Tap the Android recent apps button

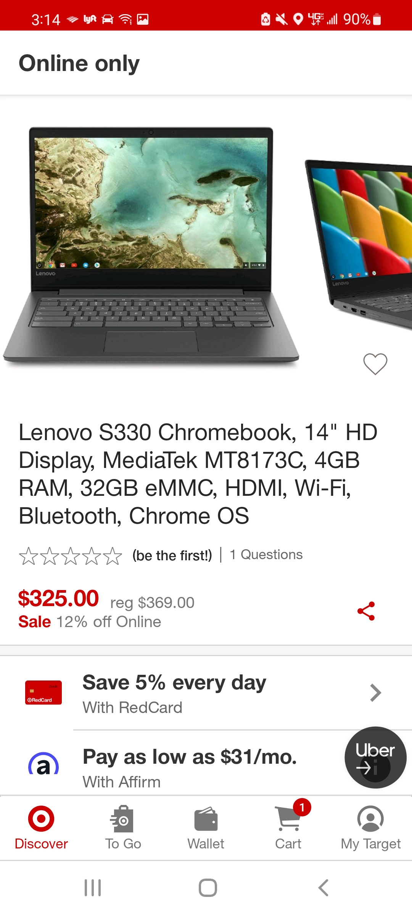(x=93, y=888)
